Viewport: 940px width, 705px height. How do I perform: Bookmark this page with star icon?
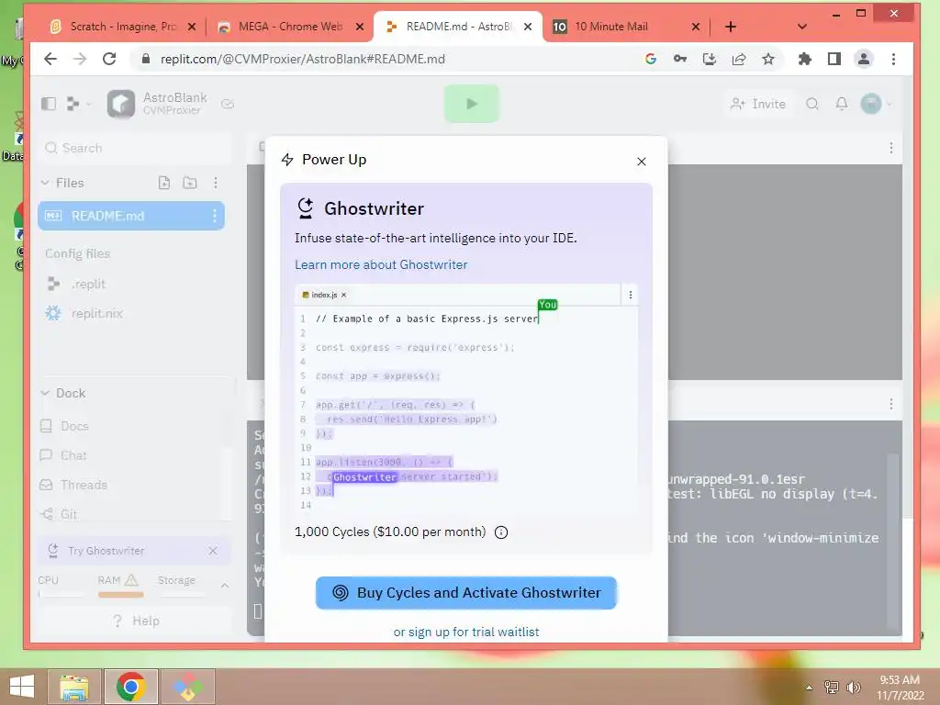coord(768,59)
